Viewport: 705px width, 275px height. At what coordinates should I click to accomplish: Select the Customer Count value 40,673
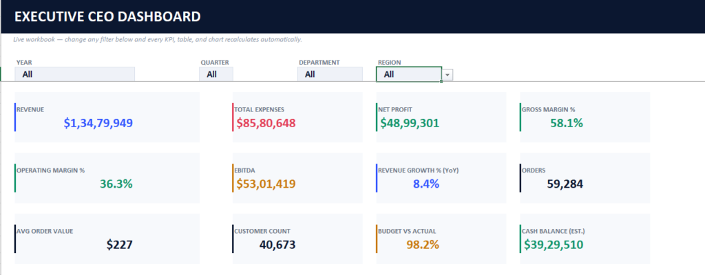click(x=277, y=245)
